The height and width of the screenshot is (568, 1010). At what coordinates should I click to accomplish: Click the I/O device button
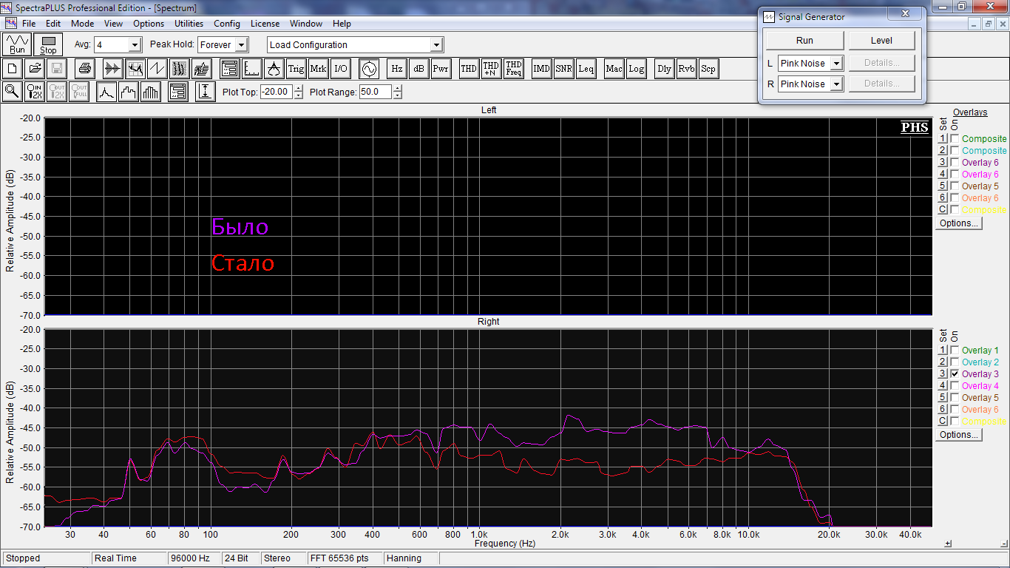pos(340,69)
